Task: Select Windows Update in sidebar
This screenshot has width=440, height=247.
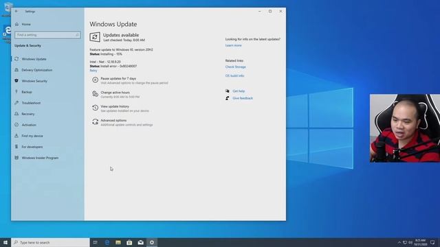Action: (34, 59)
